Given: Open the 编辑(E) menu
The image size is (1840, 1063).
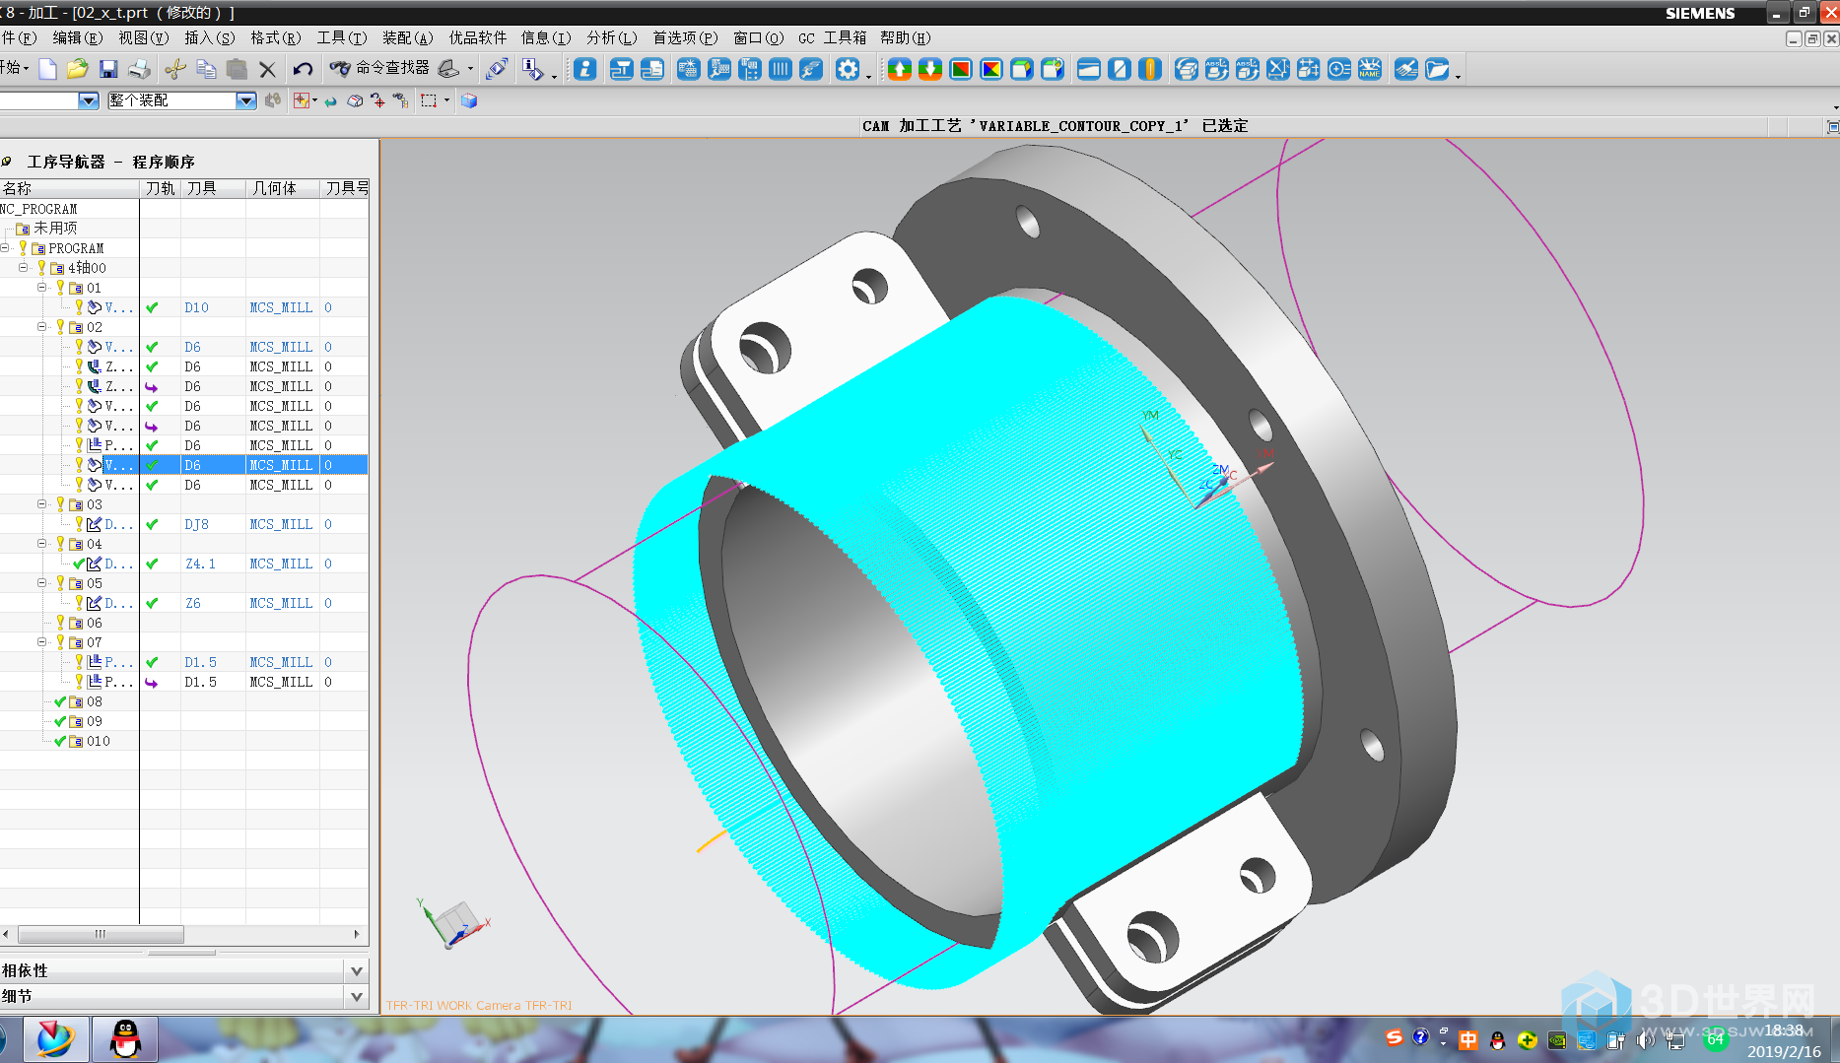Looking at the screenshot, I should point(77,37).
